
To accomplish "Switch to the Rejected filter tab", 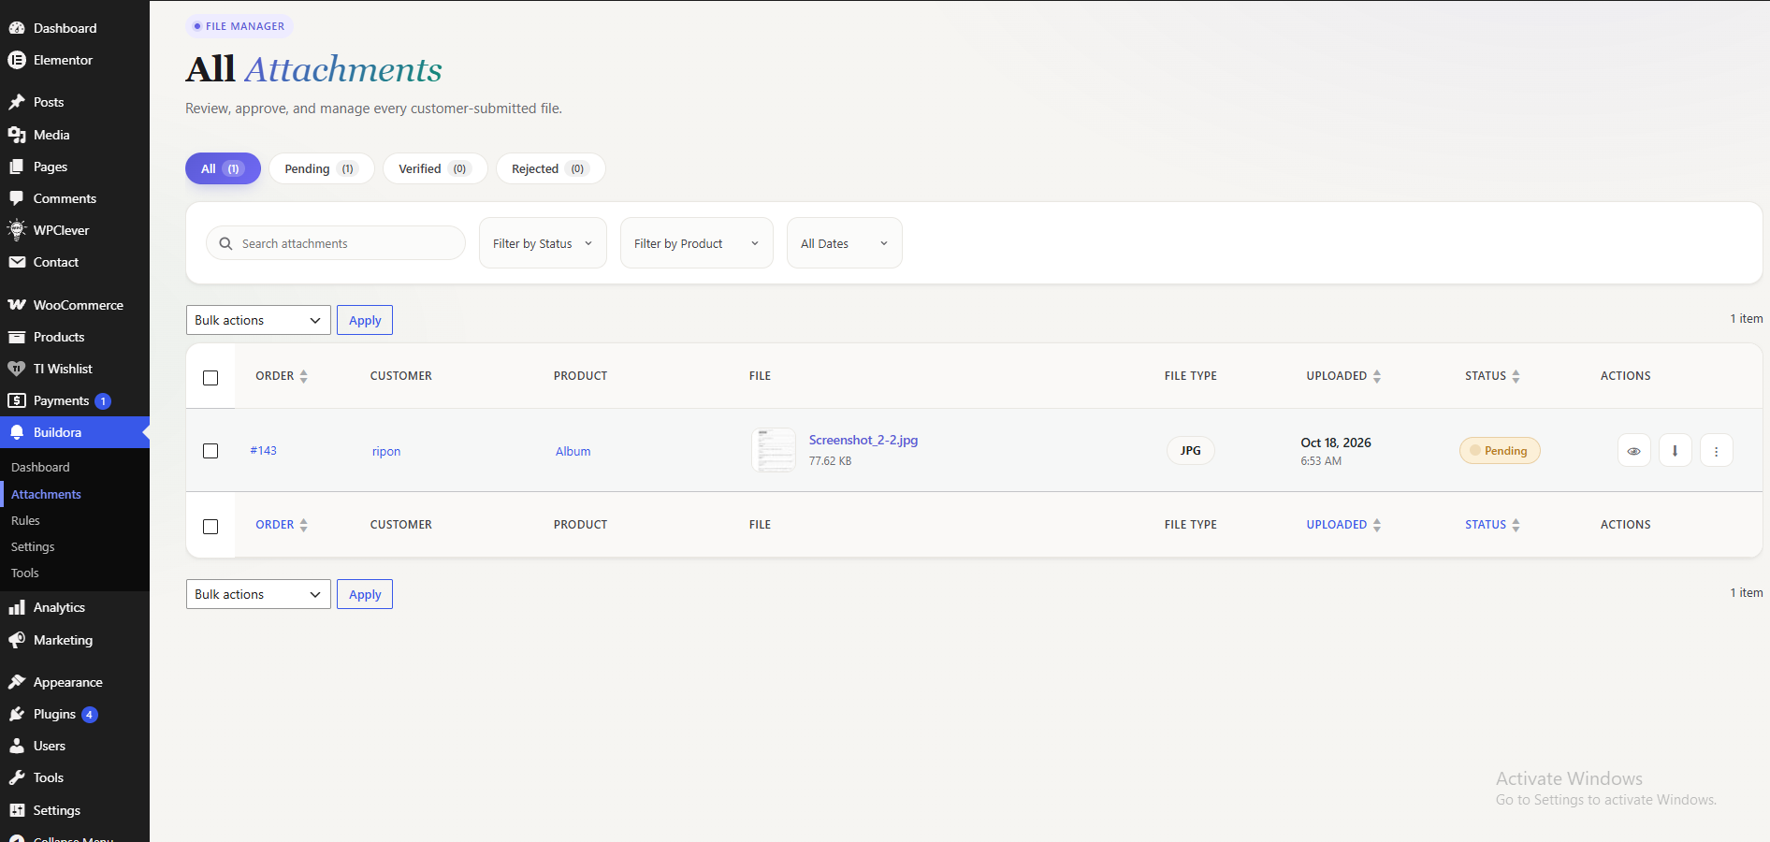I will [550, 168].
